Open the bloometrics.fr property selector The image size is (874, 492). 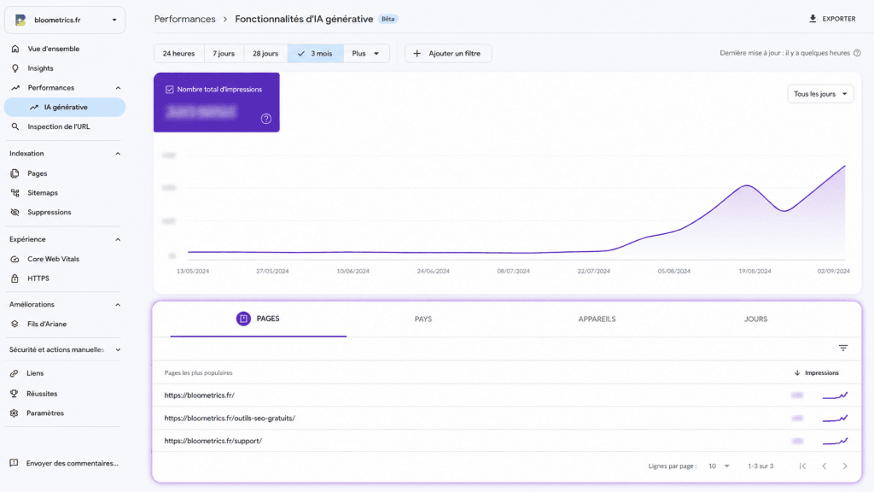click(65, 20)
